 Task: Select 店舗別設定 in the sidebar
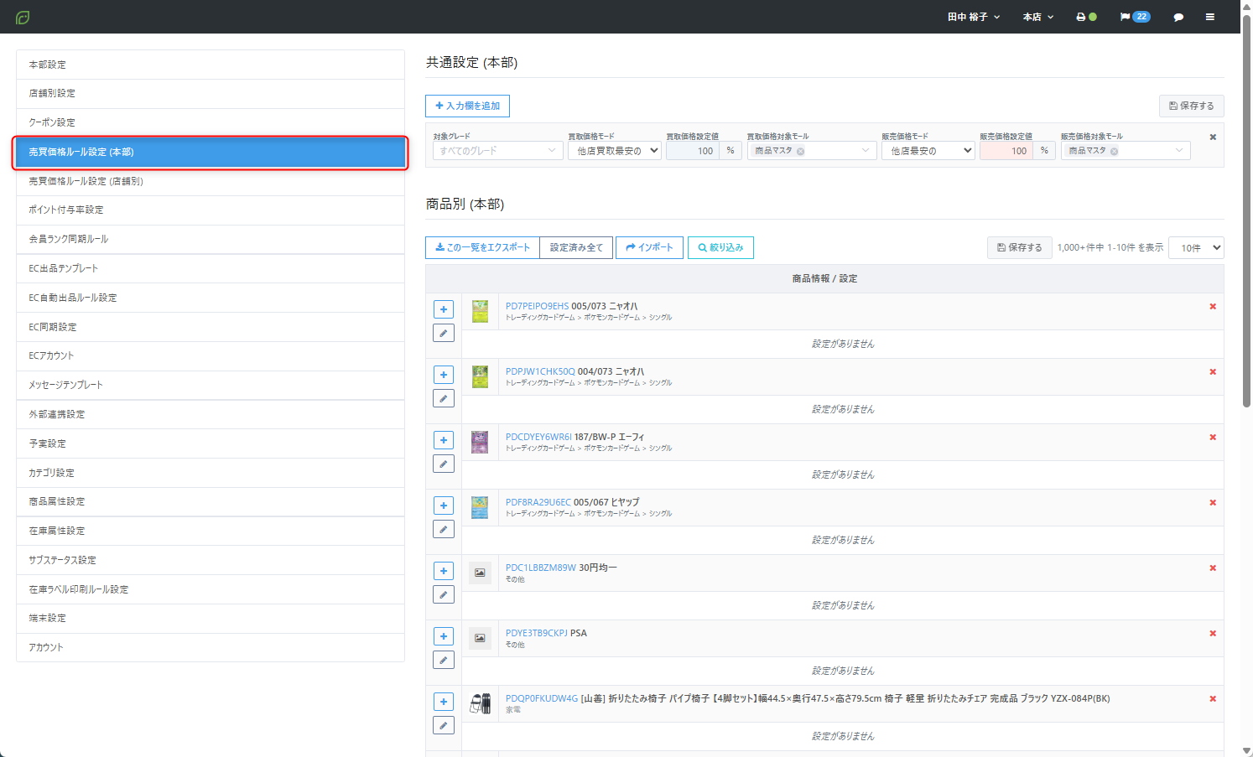click(x=52, y=93)
